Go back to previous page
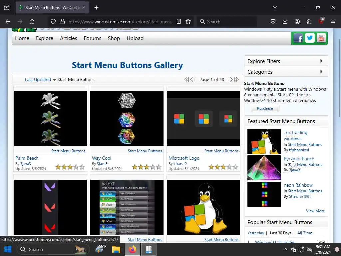Image resolution: width=341 pixels, height=256 pixels. click(x=8, y=22)
